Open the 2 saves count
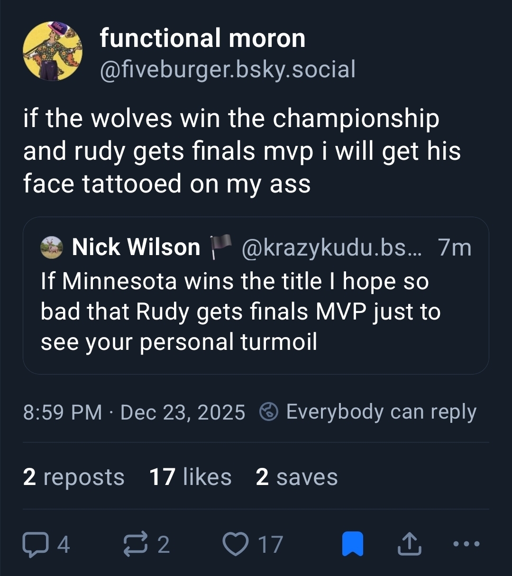The image size is (512, 576). [296, 476]
